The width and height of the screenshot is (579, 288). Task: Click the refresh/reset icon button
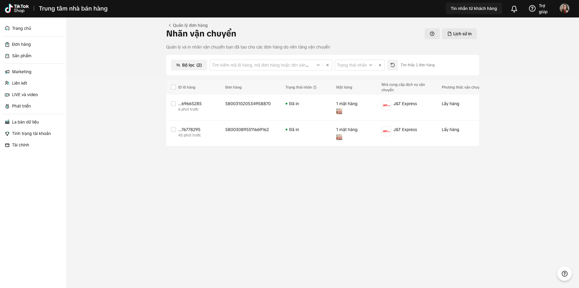(x=393, y=65)
